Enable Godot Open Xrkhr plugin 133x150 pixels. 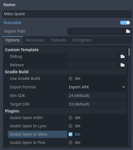[70, 118]
